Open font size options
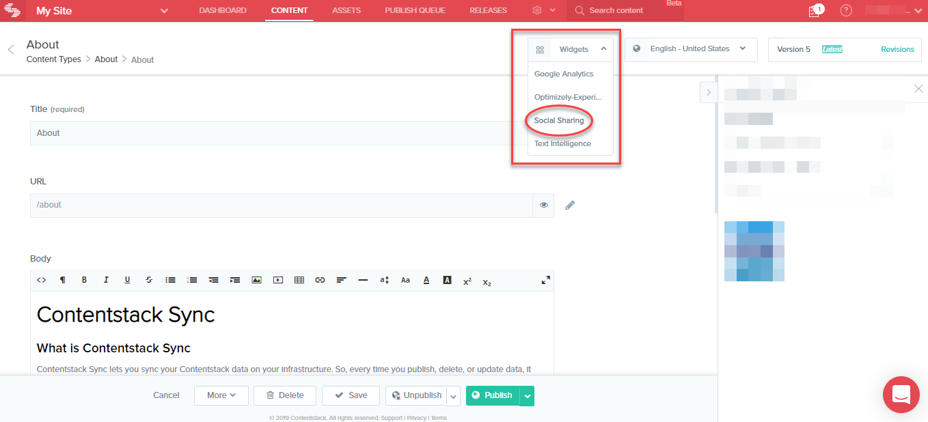Screen dimensions: 928x422 pyautogui.click(x=384, y=280)
